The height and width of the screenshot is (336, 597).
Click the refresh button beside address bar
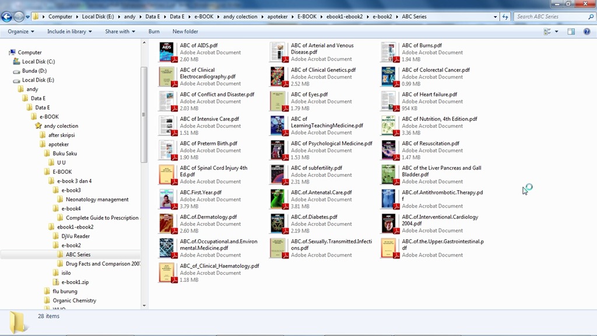tap(505, 17)
